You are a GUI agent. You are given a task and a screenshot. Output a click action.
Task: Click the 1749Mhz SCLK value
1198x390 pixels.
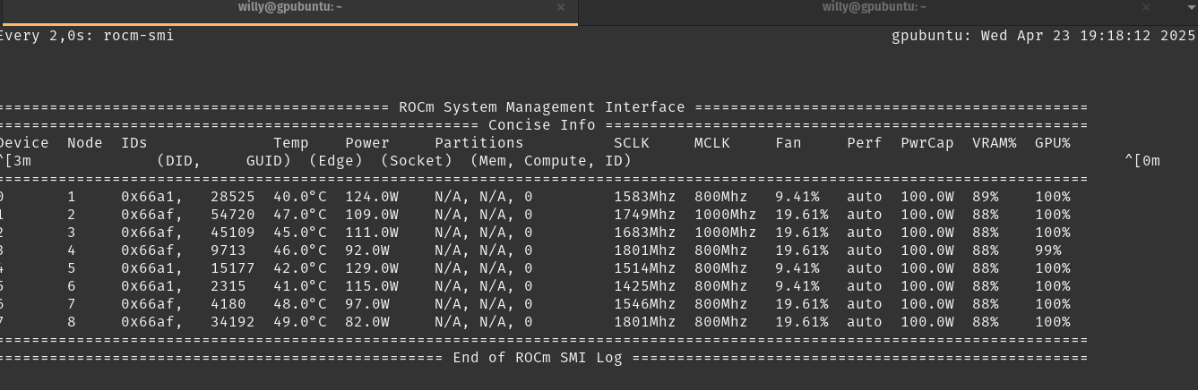pyautogui.click(x=644, y=215)
